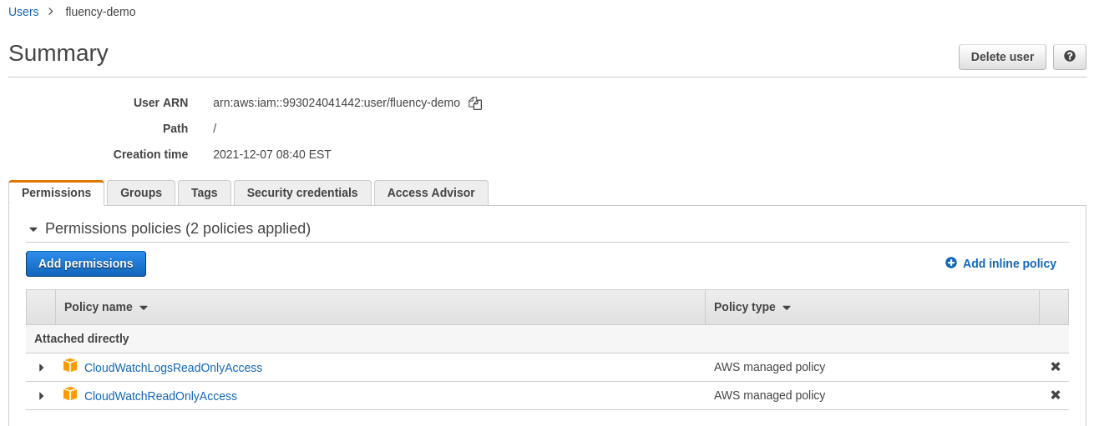Sort by Policy name column arrow
This screenshot has height=426, width=1094.
click(x=144, y=308)
